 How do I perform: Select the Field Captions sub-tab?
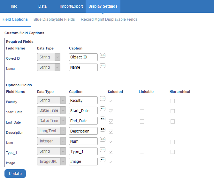point(15,19)
